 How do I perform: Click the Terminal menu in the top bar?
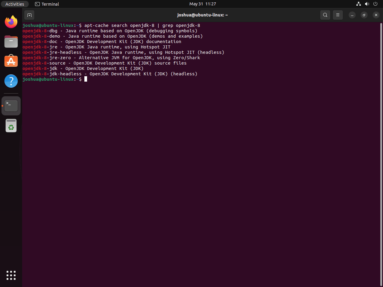click(47, 4)
